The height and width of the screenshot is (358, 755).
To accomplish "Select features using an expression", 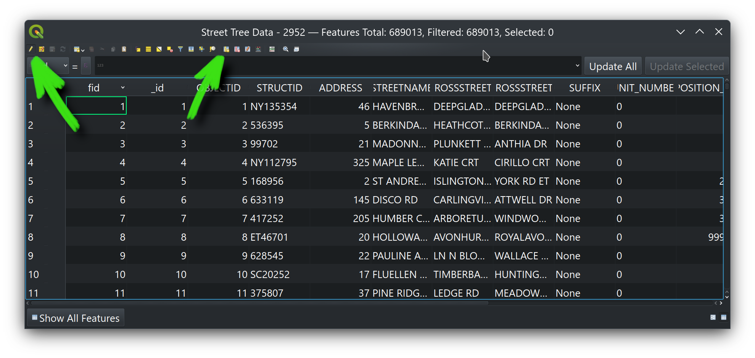I will coord(137,49).
